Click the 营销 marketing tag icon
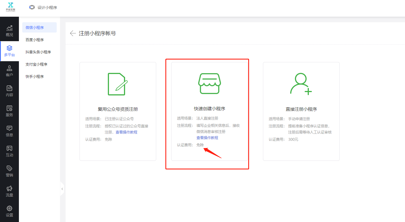The image size is (405, 222). click(9, 168)
